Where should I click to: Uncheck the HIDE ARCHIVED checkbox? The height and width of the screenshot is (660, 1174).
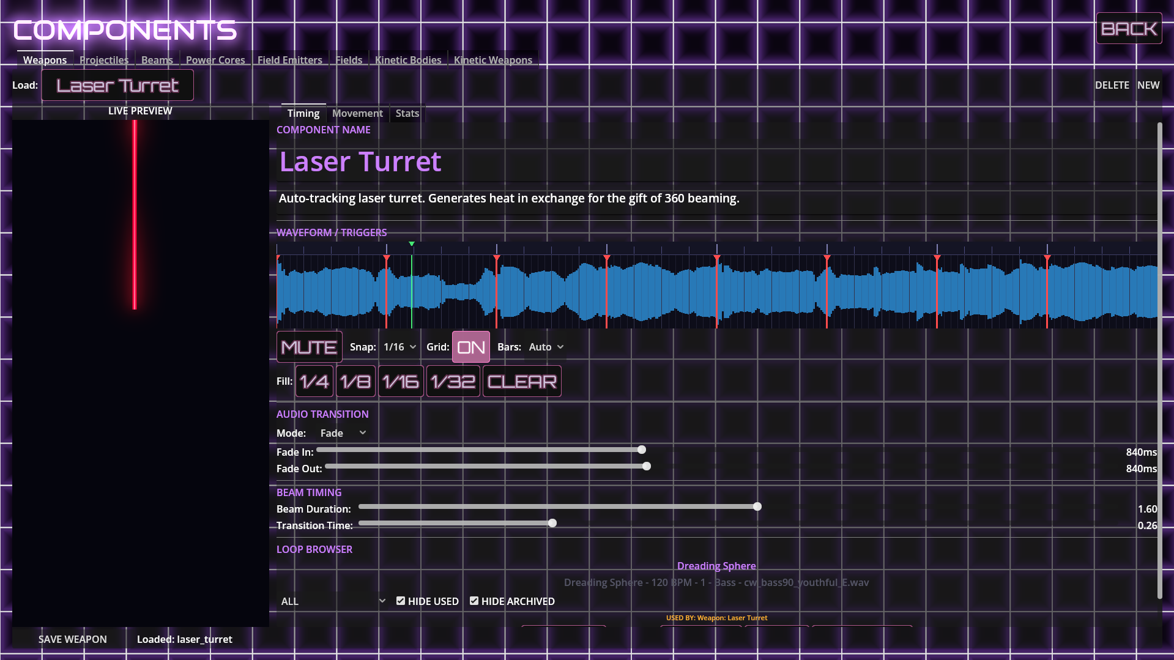coord(474,601)
